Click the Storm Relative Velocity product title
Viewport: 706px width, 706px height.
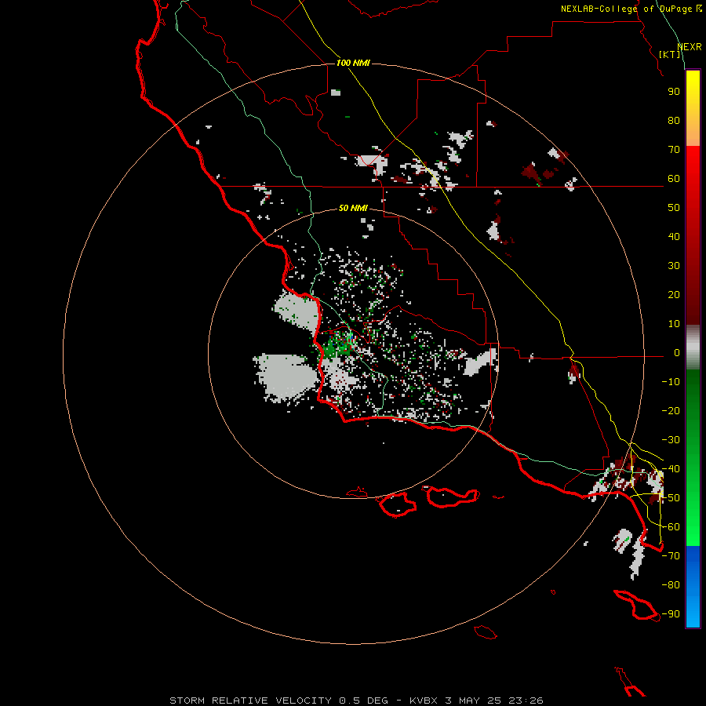[250, 701]
